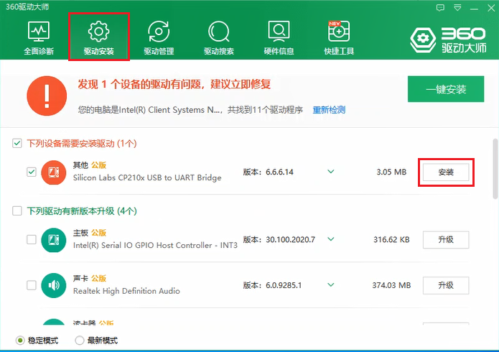Image resolution: width=499 pixels, height=352 pixels.
Task: Select the 最新模式 radio button
Action: 80,341
